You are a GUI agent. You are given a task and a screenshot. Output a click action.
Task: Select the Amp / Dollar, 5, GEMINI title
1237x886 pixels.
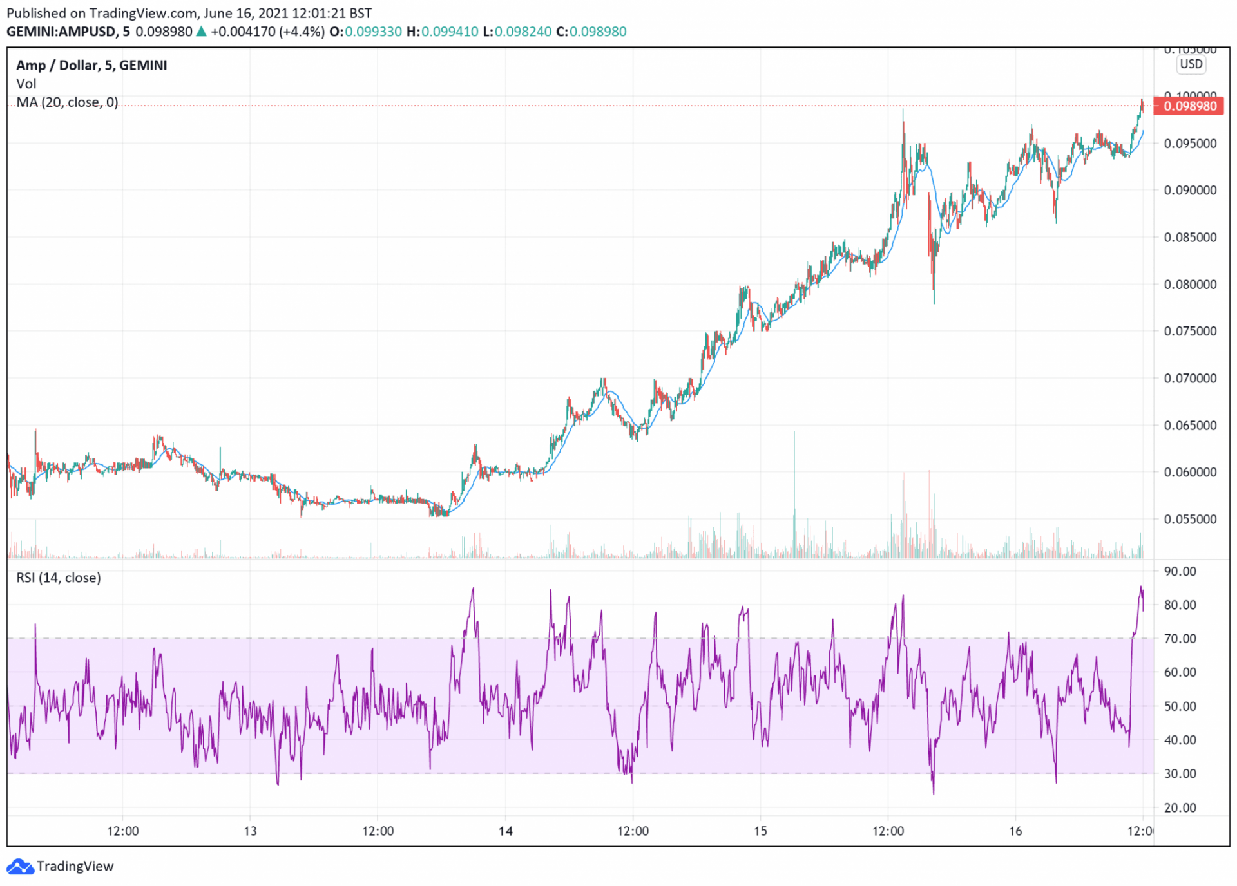pyautogui.click(x=91, y=65)
